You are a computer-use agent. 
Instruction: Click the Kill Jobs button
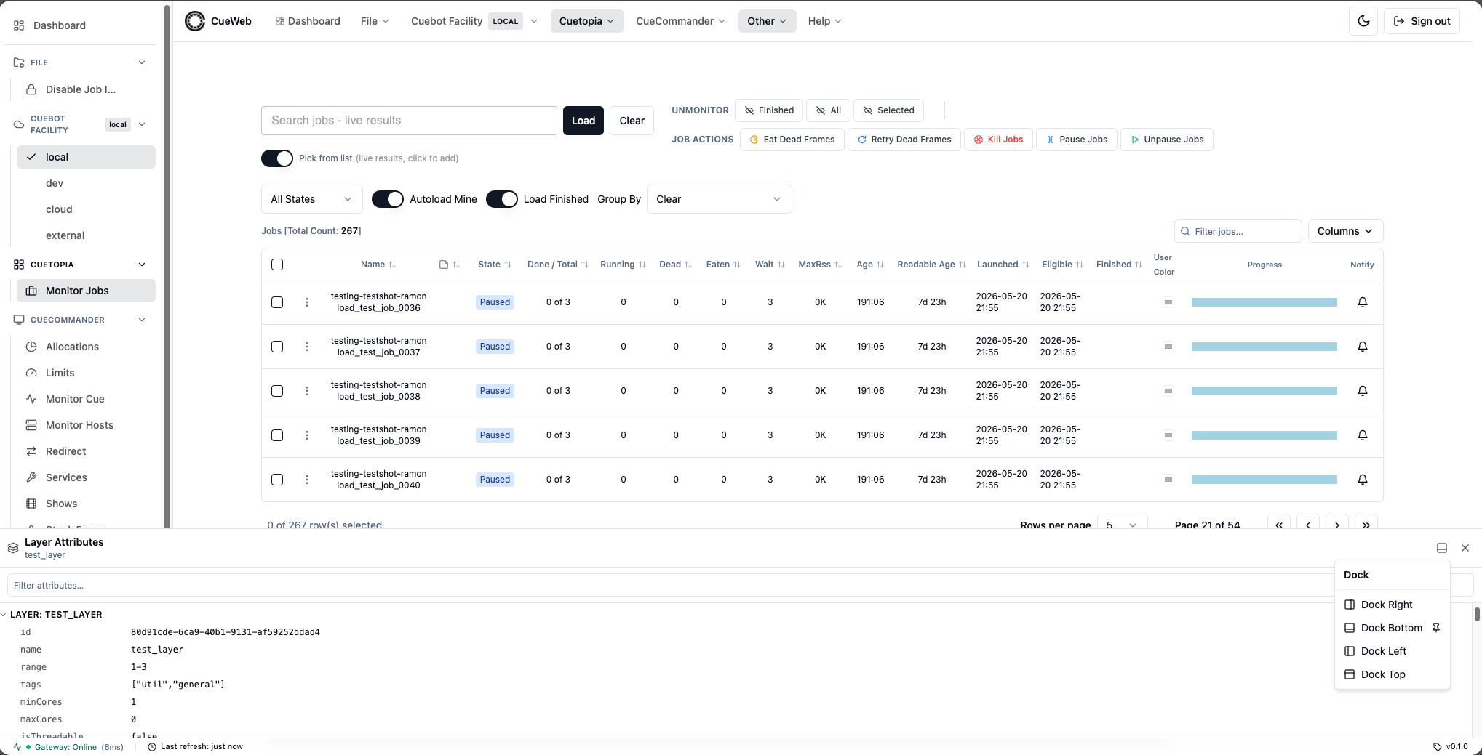(x=998, y=140)
